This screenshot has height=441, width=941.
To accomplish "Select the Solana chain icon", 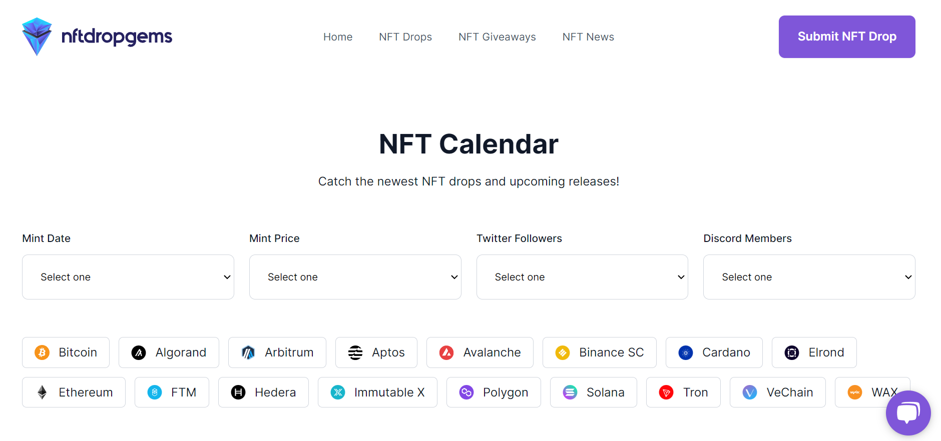I will pyautogui.click(x=570, y=392).
